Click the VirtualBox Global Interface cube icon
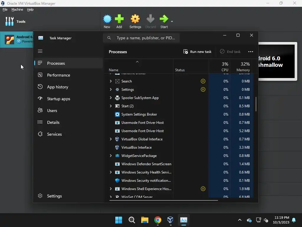This screenshot has height=227, width=302. click(x=117, y=139)
